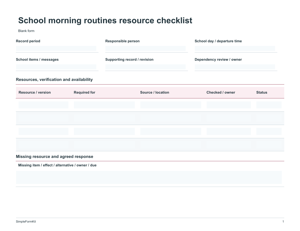Select the title 'School morning routines resource checklist'
The image size is (300, 231).
(x=105, y=21)
